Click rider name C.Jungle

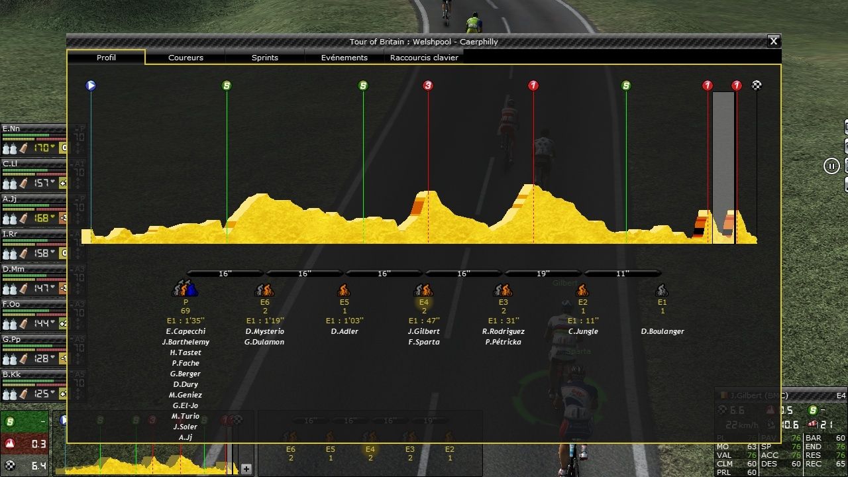(x=583, y=331)
